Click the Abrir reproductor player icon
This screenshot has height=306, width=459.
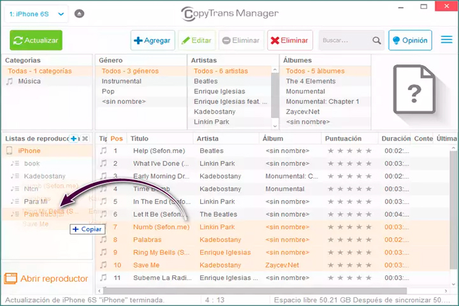point(11,279)
